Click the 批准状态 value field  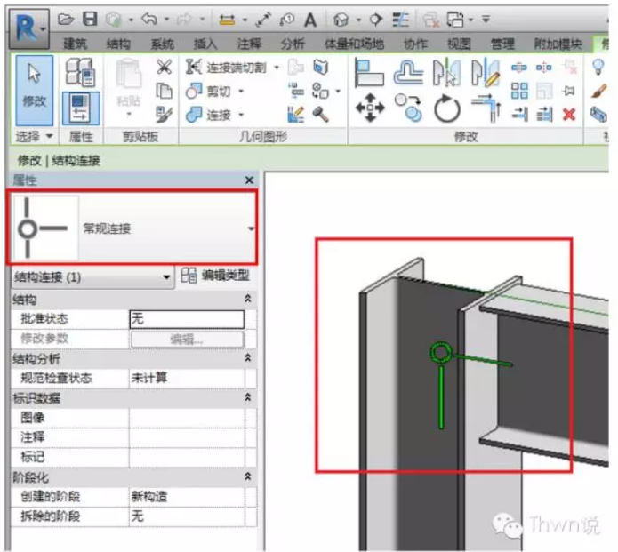pos(187,319)
